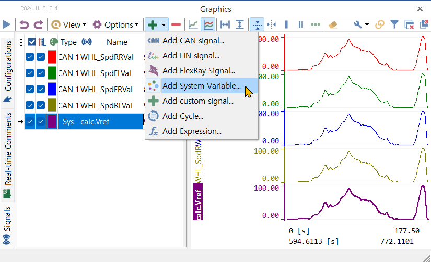The height and width of the screenshot is (262, 431).
Task: Choose Add Cycle menu entry
Action: (x=202, y=116)
